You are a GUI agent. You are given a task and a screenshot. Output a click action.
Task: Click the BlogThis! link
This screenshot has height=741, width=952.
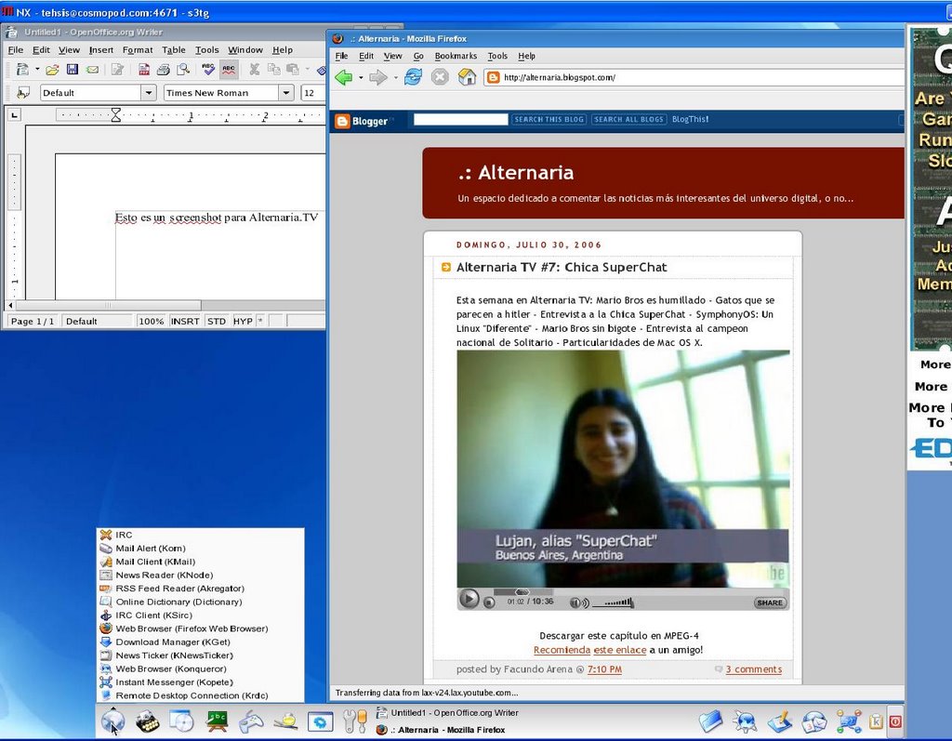point(691,120)
